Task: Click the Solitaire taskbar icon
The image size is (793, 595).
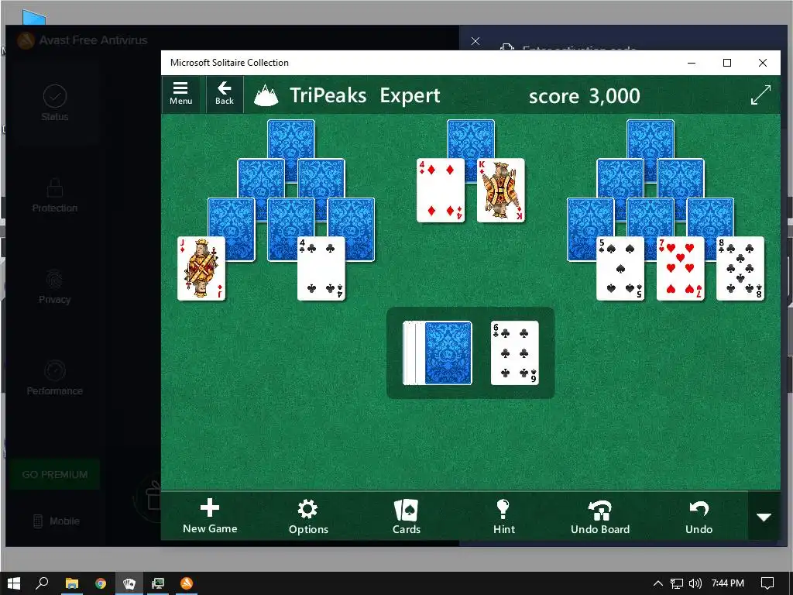Action: coord(129,583)
